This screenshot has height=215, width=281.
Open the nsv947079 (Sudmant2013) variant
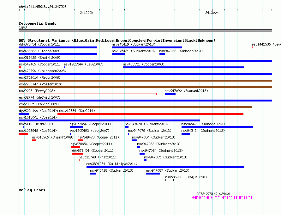pyautogui.click(x=129, y=134)
